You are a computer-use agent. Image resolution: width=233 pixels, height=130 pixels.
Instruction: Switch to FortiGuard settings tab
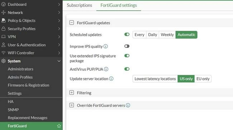(x=119, y=5)
